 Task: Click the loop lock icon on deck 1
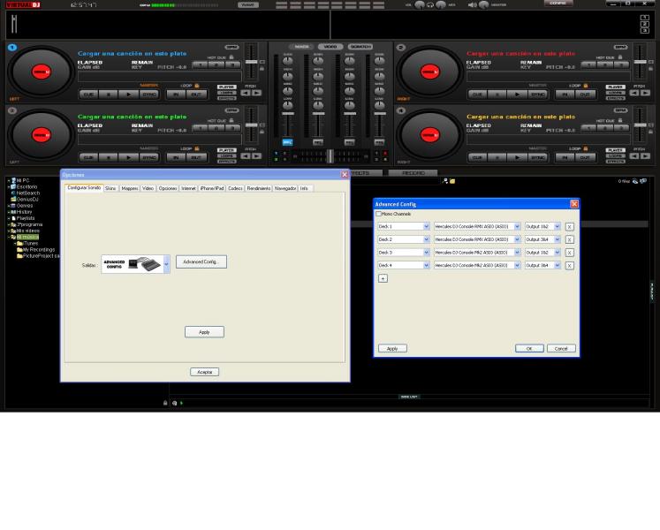pyautogui.click(x=196, y=86)
